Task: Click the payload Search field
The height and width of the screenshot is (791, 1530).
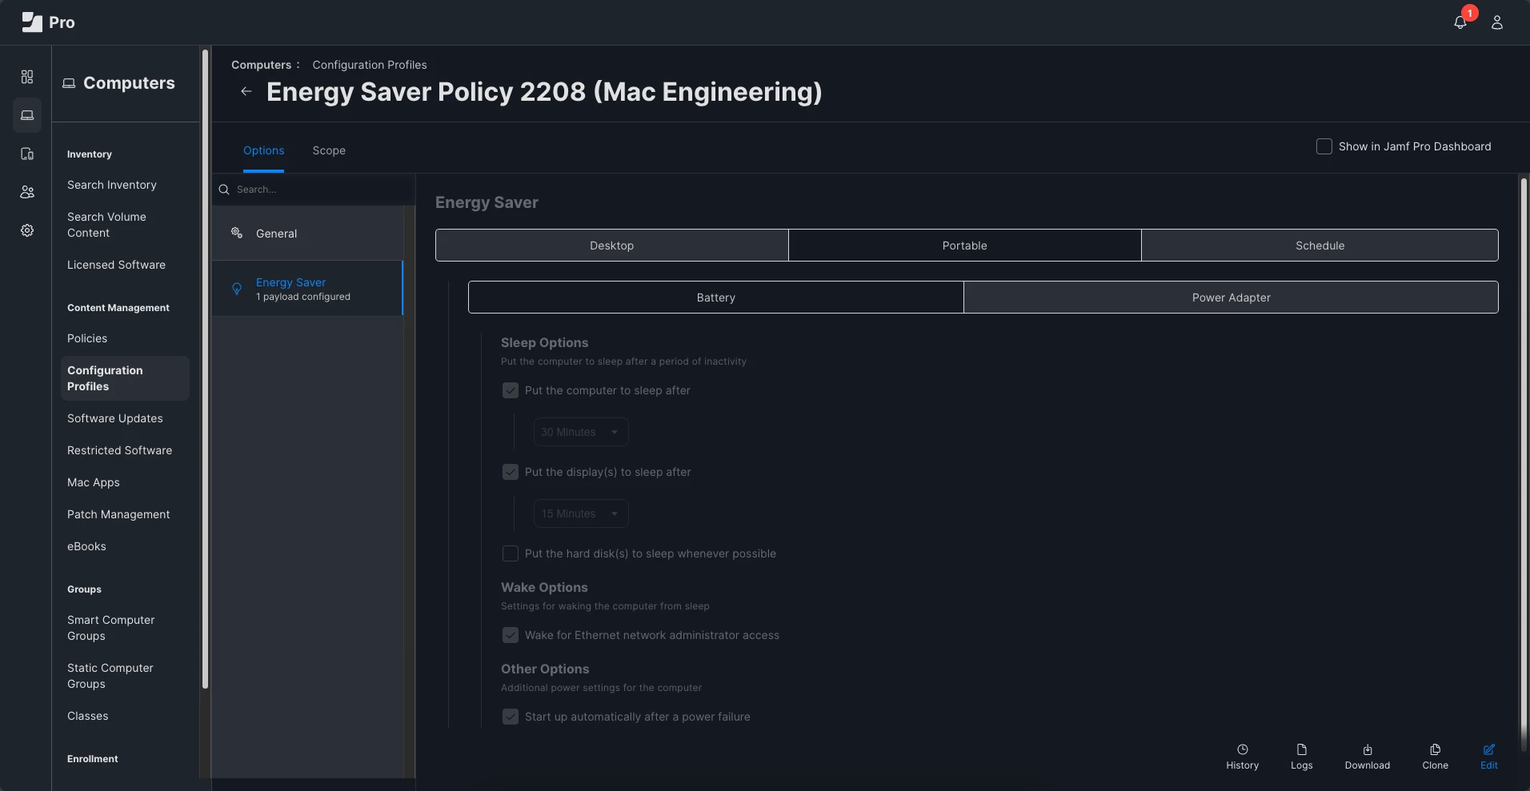Action: tap(314, 190)
